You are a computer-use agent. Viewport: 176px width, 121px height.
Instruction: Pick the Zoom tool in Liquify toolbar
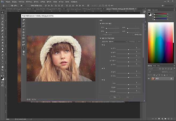tap(24, 54)
